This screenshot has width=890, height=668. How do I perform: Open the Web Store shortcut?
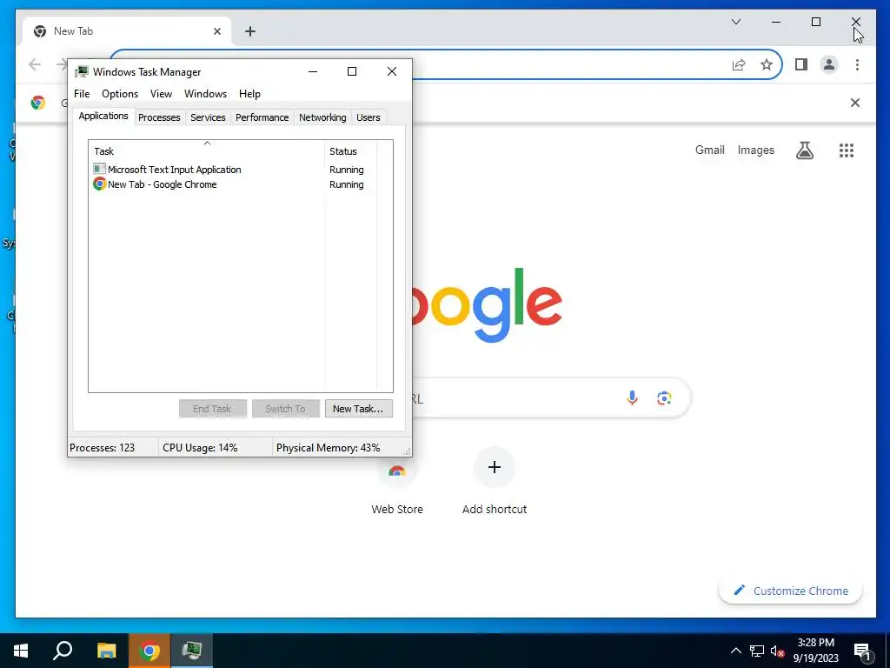pyautogui.click(x=396, y=482)
